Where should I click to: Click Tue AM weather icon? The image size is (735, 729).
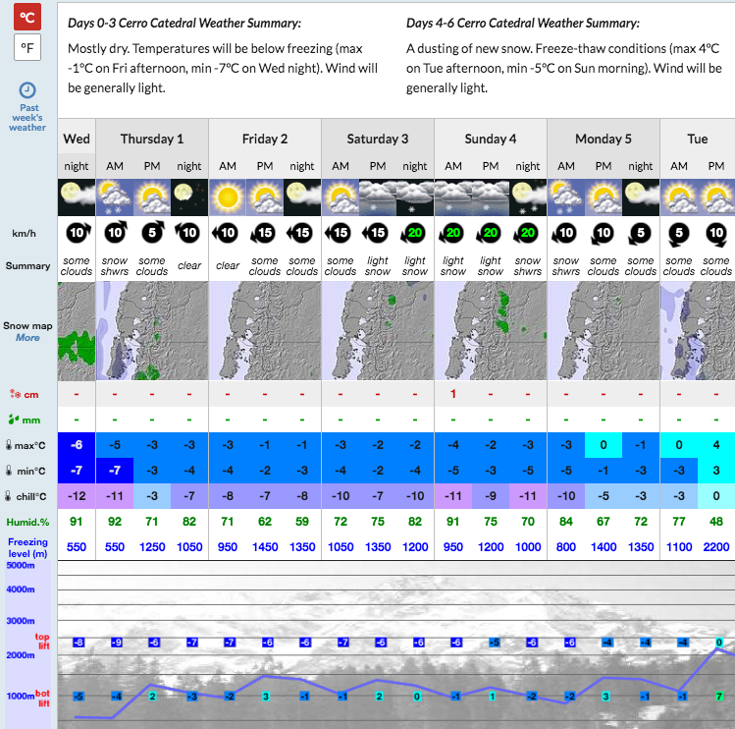tap(679, 197)
